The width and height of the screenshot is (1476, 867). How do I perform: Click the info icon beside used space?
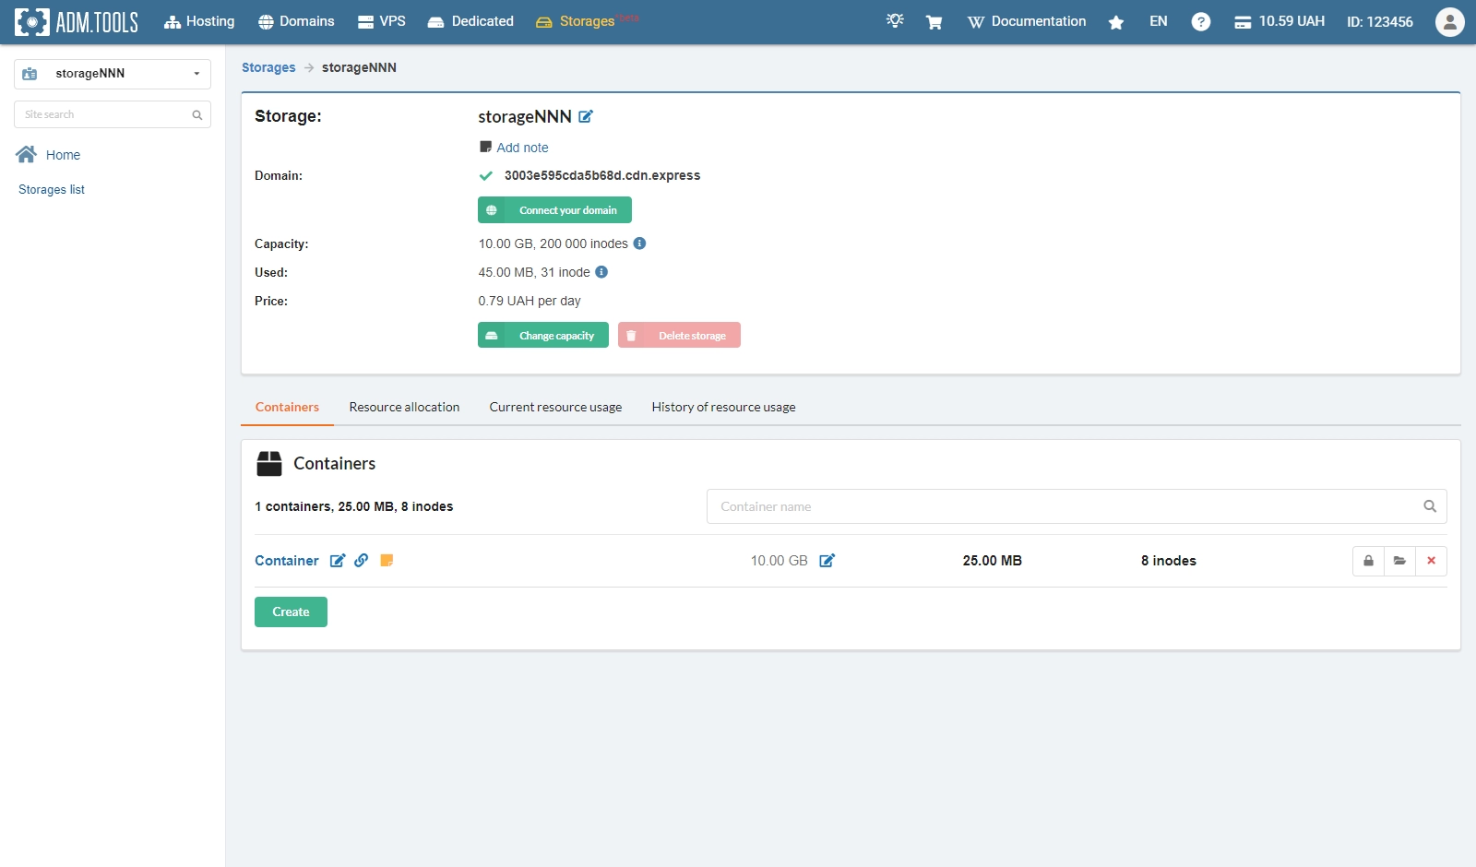601,272
